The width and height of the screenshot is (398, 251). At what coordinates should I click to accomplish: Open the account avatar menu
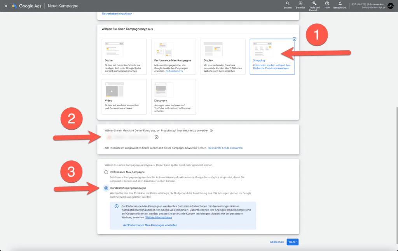[x=391, y=6]
